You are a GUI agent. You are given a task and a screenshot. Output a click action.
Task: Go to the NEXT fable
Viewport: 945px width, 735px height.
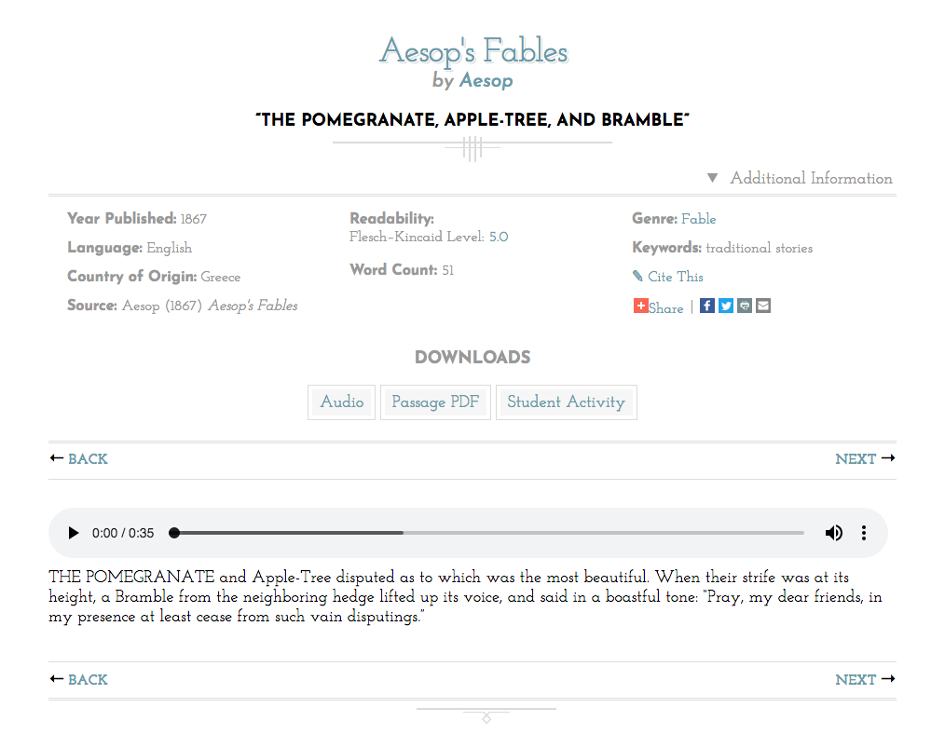coord(855,458)
